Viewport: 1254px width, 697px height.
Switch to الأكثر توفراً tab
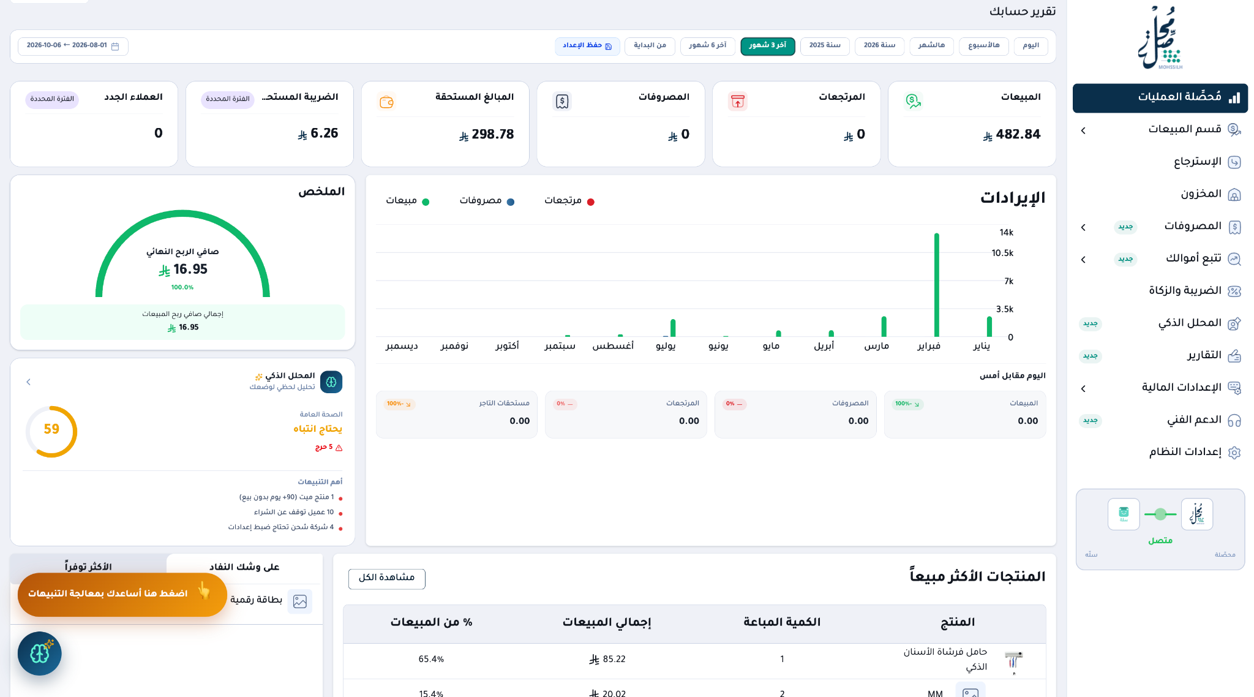pos(88,567)
